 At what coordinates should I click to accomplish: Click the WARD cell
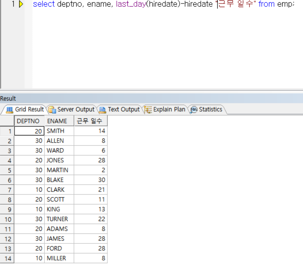click(59, 150)
